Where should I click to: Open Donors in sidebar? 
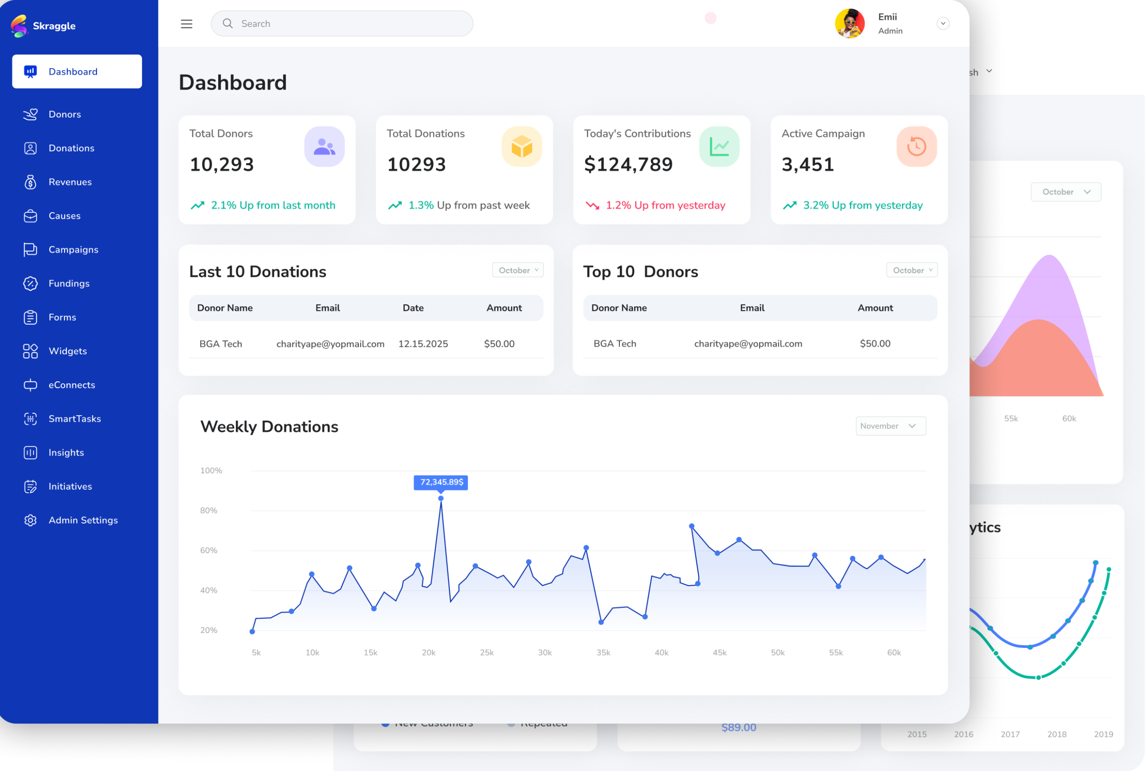(65, 114)
